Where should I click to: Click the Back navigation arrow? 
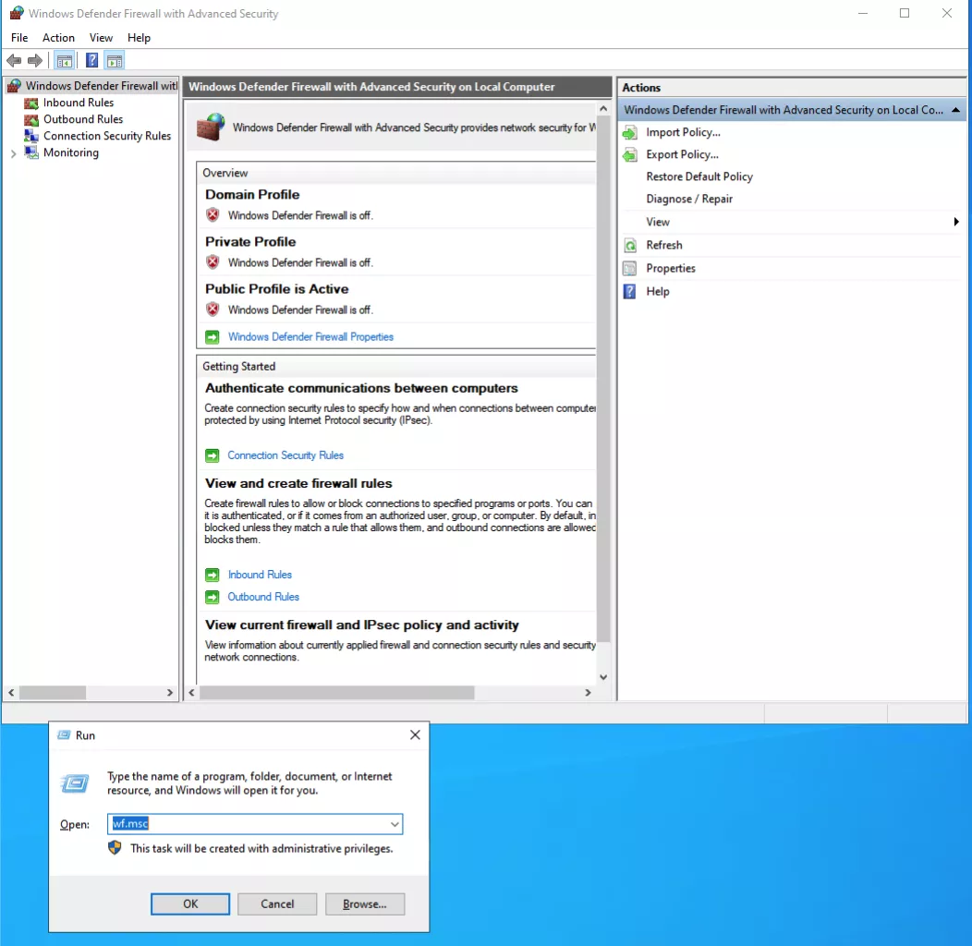pyautogui.click(x=13, y=60)
